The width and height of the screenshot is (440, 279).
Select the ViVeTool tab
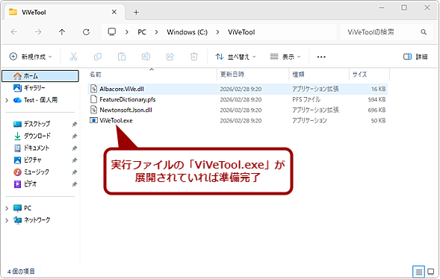[x=63, y=13]
